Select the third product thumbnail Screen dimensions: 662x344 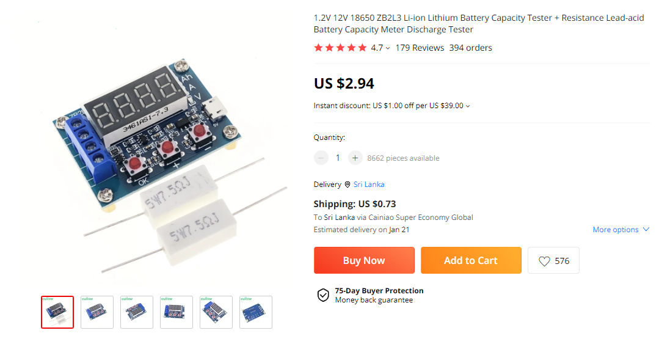[x=137, y=312]
